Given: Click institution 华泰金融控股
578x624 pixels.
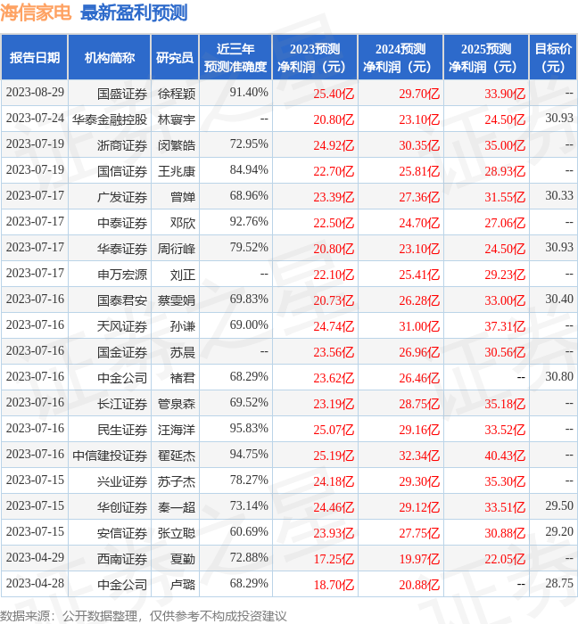Looking at the screenshot, I should coord(110,119).
